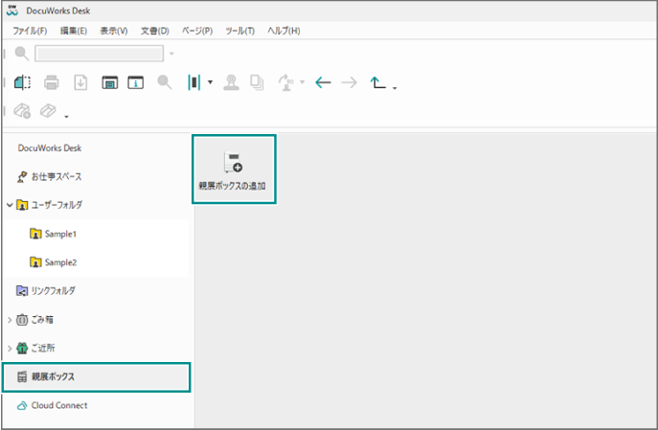This screenshot has height=430, width=658.
Task: Click the stamp icon in toolbar
Action: click(x=230, y=82)
